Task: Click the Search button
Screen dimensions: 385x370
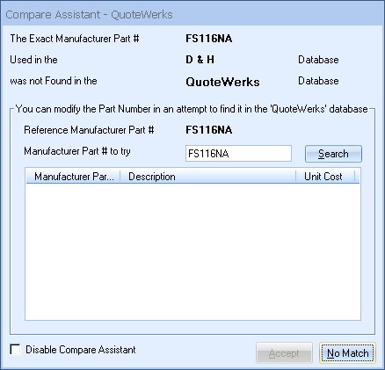Action: (333, 154)
